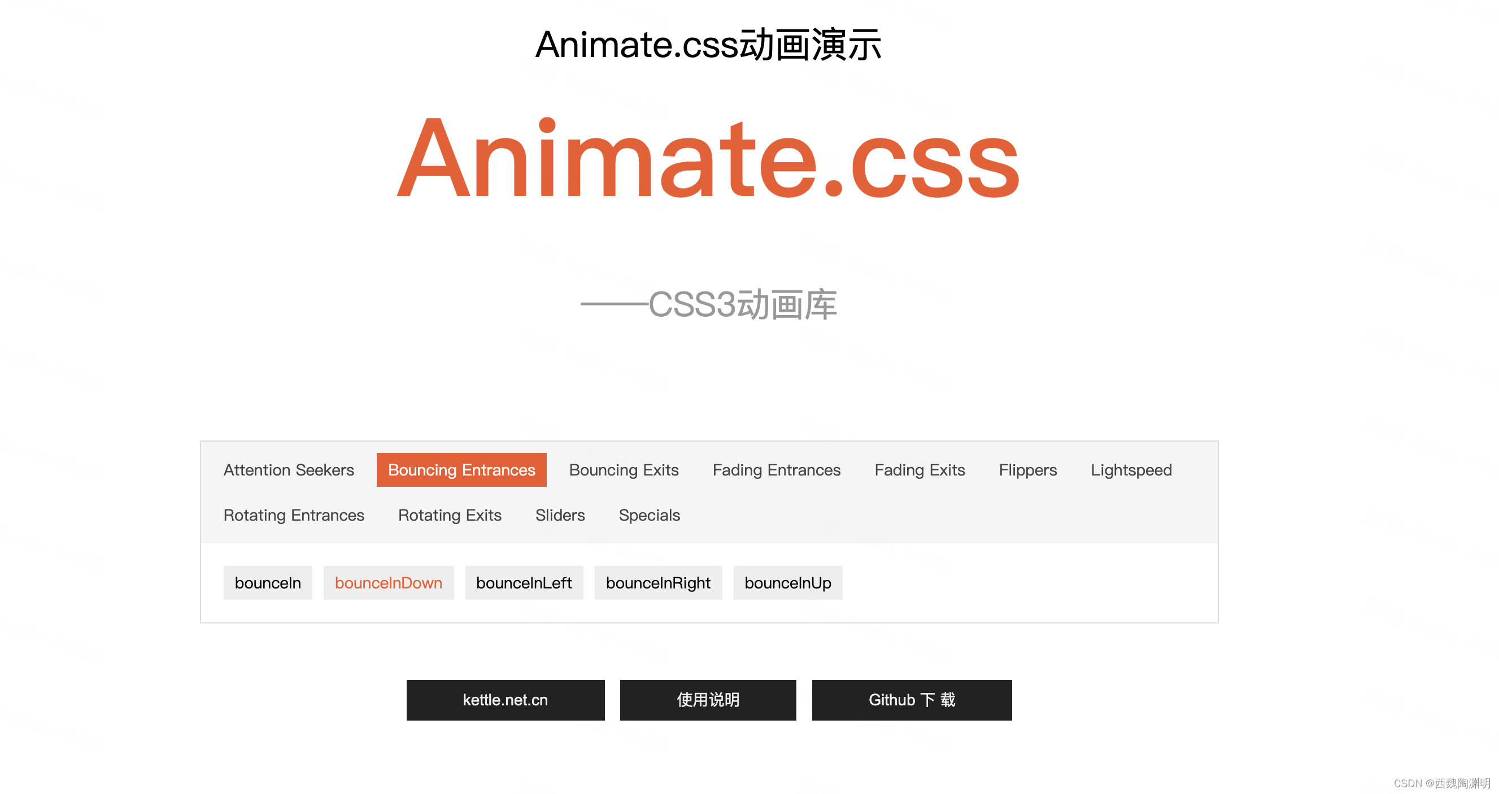
Task: Open the Lightspeed tab
Action: click(x=1131, y=470)
